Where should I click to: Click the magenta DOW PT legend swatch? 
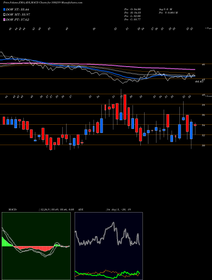point(4,20)
